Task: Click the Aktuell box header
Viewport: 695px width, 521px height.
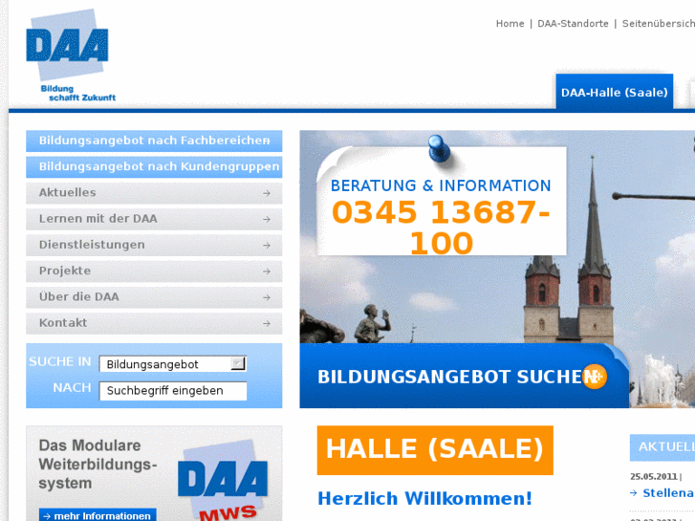Action: coord(662,447)
